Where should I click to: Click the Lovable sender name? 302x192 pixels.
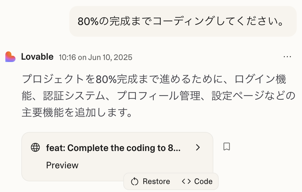[x=37, y=57]
